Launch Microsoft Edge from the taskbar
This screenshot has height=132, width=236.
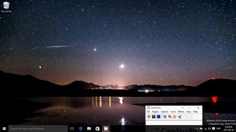[x=81, y=129]
